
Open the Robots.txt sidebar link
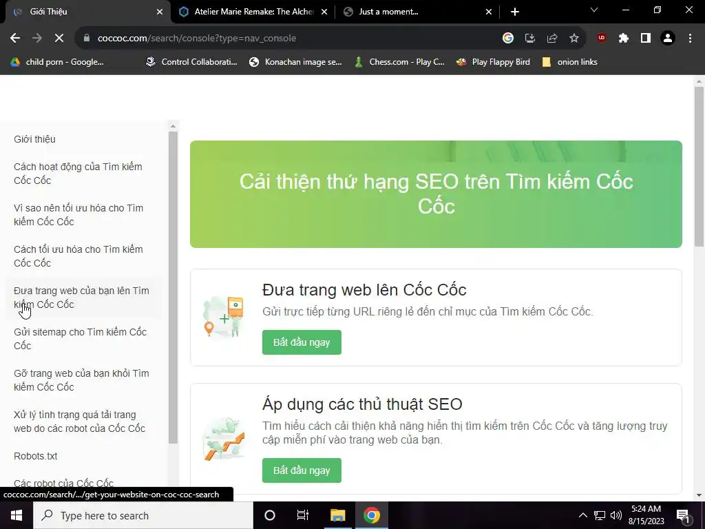[36, 456]
